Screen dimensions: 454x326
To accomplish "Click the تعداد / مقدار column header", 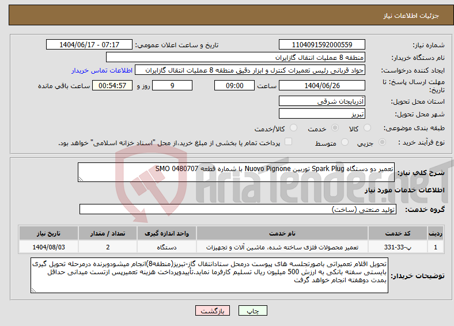I will pyautogui.click(x=107, y=233).
